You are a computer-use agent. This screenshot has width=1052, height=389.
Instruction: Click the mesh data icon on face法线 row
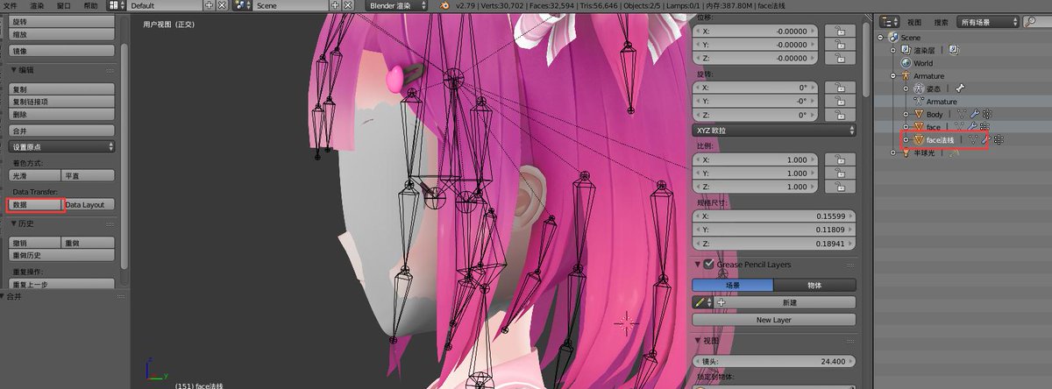pyautogui.click(x=973, y=139)
